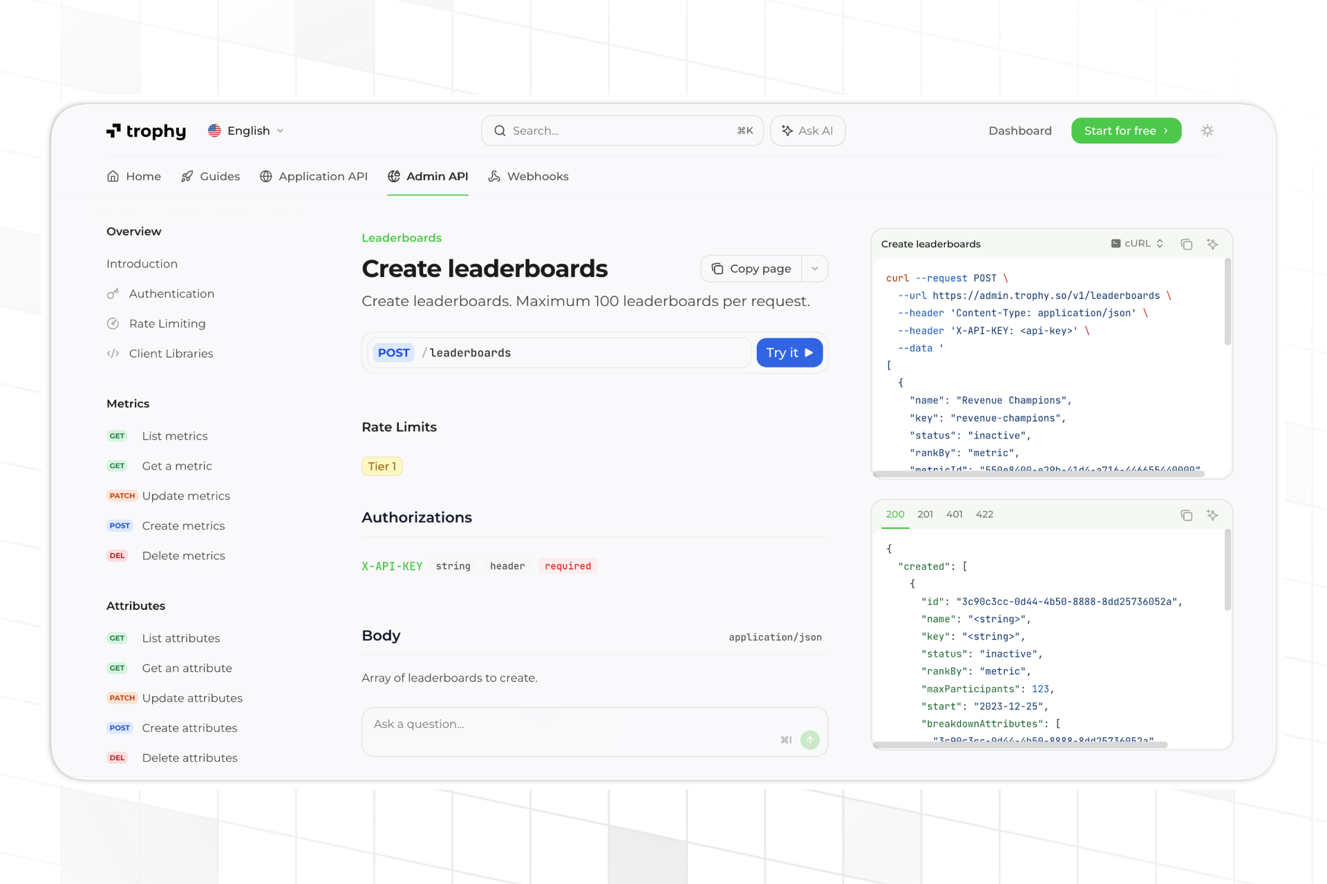
Task: Toggle light/dark theme sun icon
Action: [x=1207, y=131]
